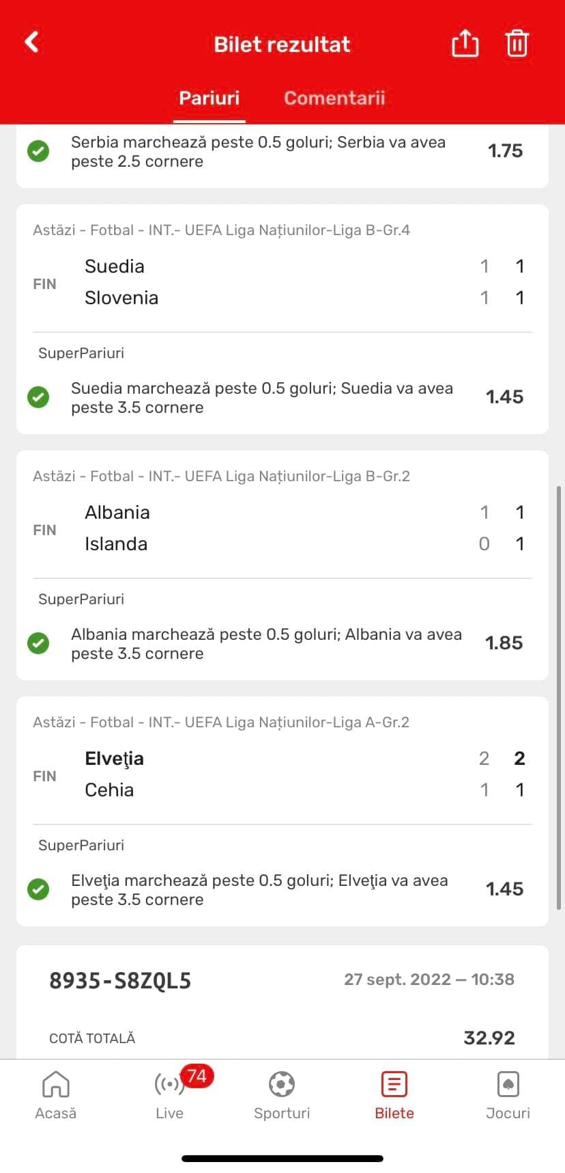
Task: Tap the Live badge showing 74
Action: tap(197, 1076)
